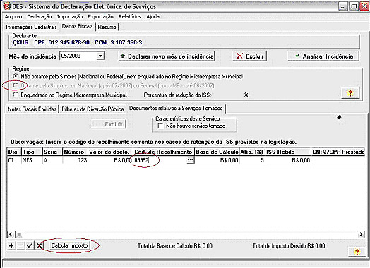Image resolution: width=370 pixels, height=268 pixels.
Task: Select 'Optante pelo Simples' regime option
Action: pos(16,85)
